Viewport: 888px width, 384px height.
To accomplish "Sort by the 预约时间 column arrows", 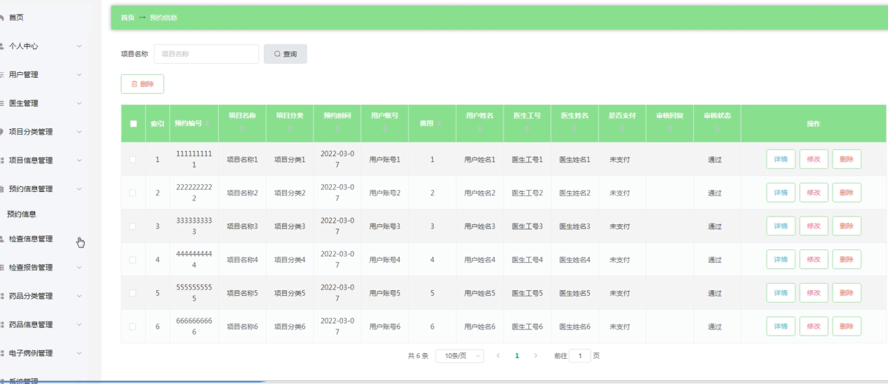I will click(x=337, y=129).
